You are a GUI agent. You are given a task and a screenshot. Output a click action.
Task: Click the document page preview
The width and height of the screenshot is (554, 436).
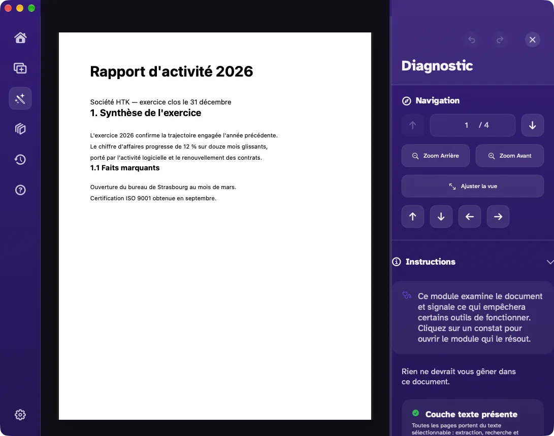[x=215, y=226]
